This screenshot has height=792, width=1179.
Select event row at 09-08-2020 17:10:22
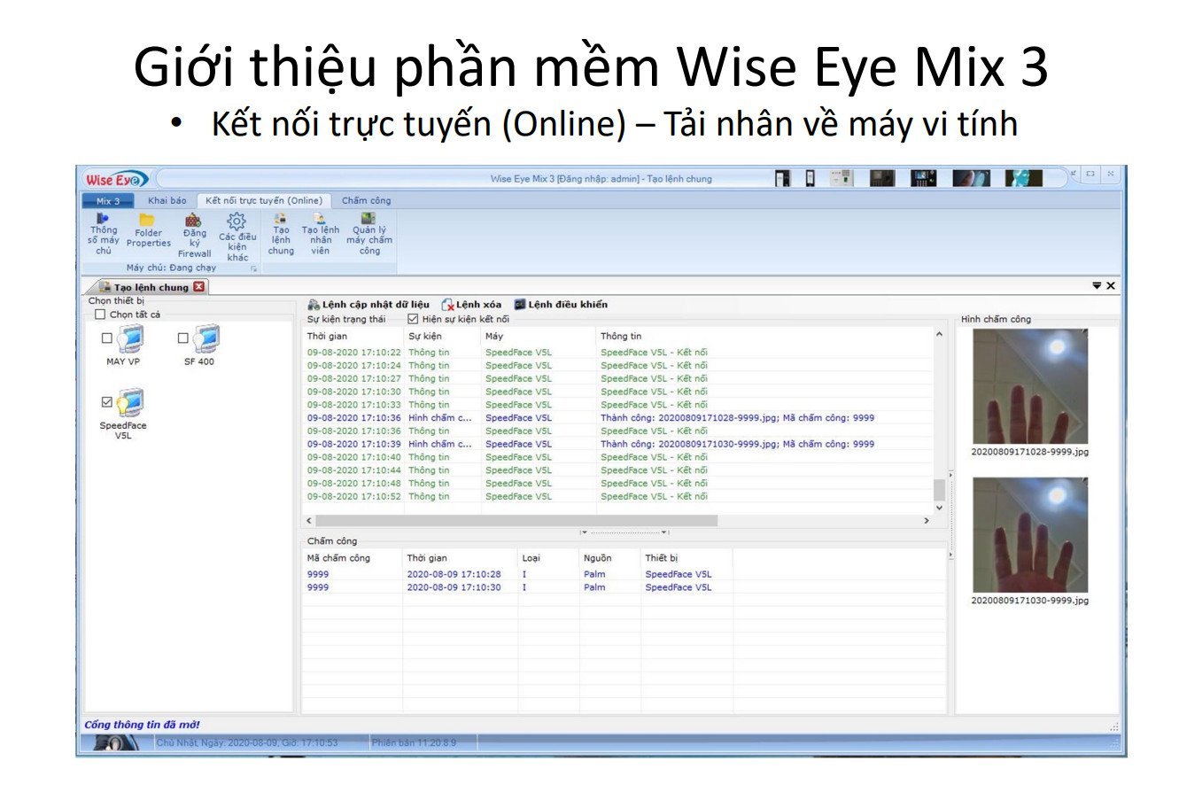point(618,353)
